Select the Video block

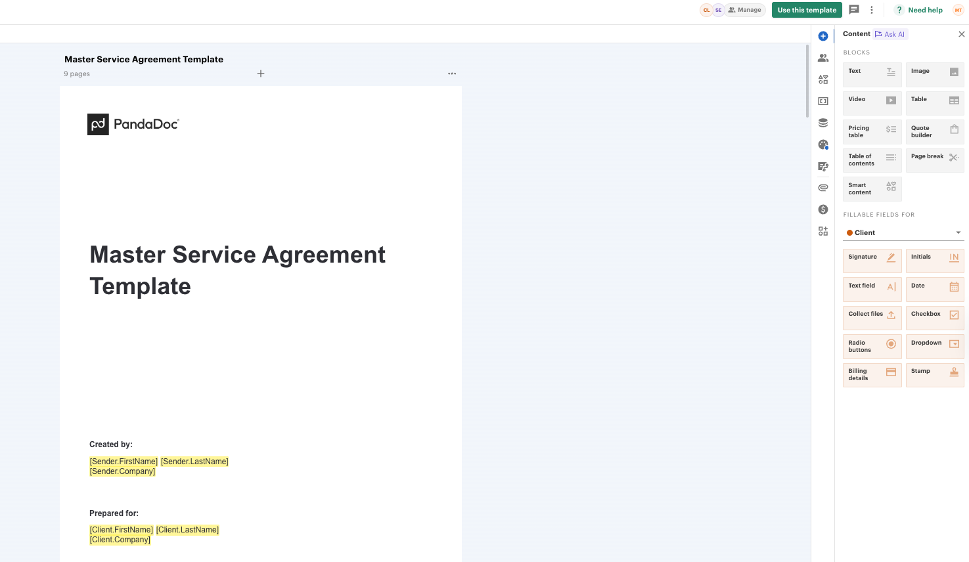pyautogui.click(x=872, y=103)
